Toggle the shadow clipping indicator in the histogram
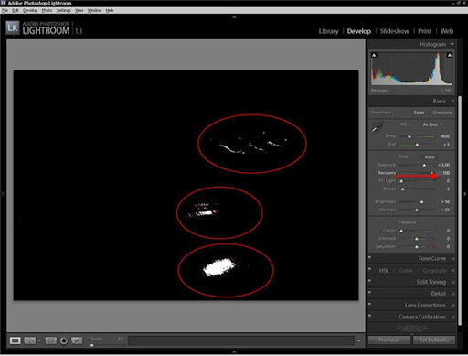 [x=374, y=55]
